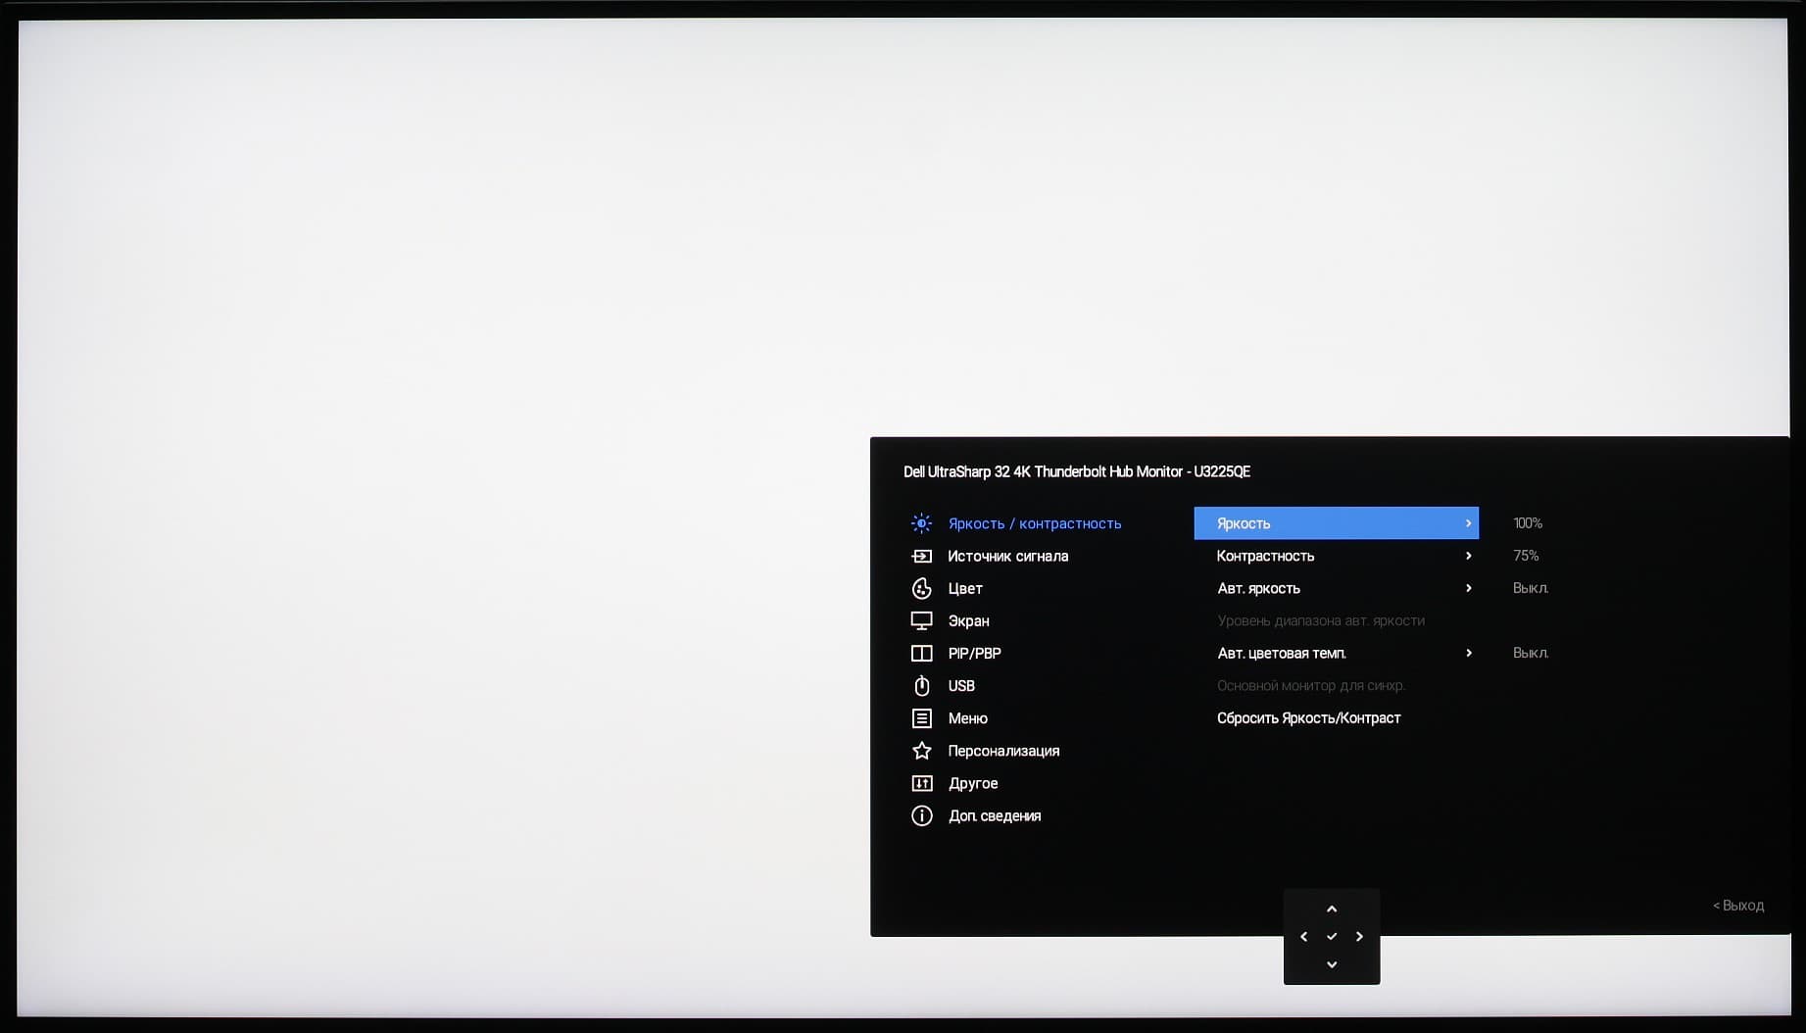Viewport: 1806px width, 1033px height.
Task: Navigate down with the joystick down arrow
Action: tap(1332, 964)
